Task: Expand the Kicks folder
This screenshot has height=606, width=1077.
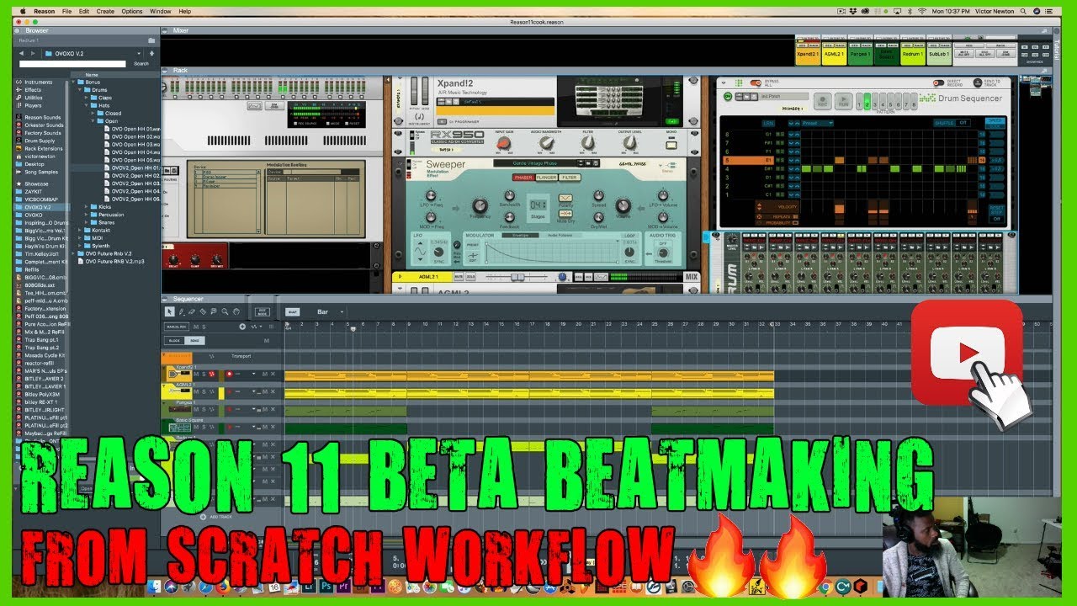Action: click(86, 207)
